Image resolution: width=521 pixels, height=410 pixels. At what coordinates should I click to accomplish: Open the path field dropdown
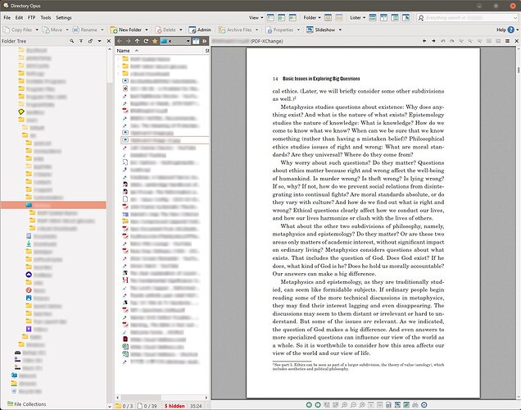coord(188,41)
